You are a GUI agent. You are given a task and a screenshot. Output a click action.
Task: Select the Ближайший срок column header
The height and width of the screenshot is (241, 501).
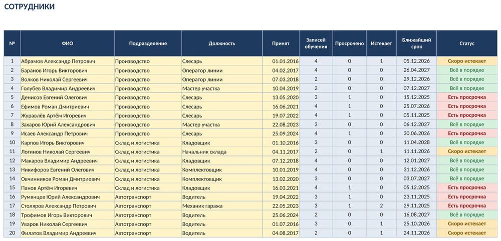tap(417, 43)
